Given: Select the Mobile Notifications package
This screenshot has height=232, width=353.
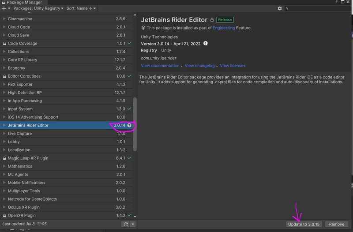Looking at the screenshot, I should coord(67,183).
